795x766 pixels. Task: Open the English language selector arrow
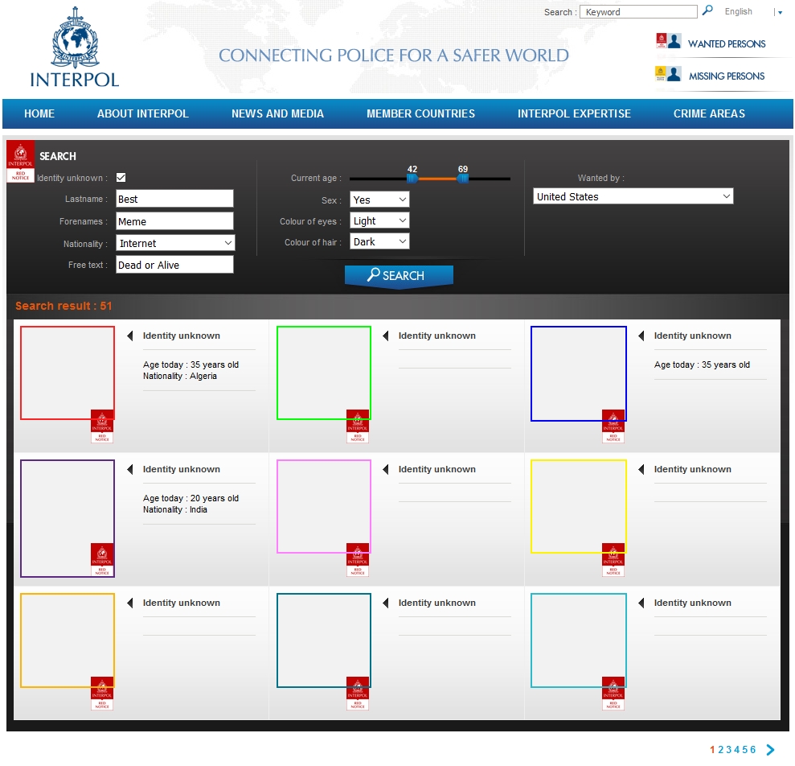(780, 13)
